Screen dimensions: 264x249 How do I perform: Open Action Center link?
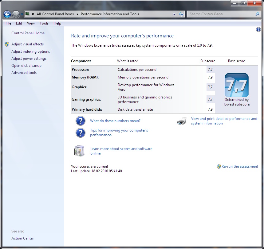pyautogui.click(x=22, y=238)
